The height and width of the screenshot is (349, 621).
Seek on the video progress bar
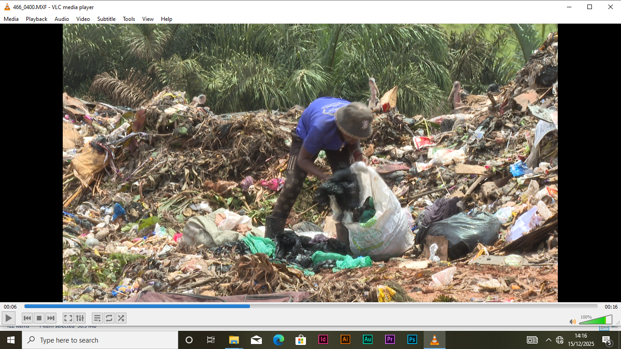pyautogui.click(x=311, y=306)
